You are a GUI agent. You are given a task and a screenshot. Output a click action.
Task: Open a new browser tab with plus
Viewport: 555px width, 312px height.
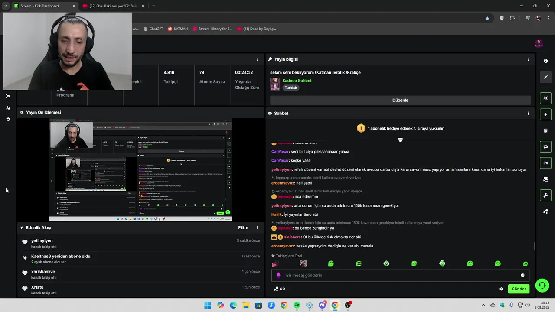(153, 6)
